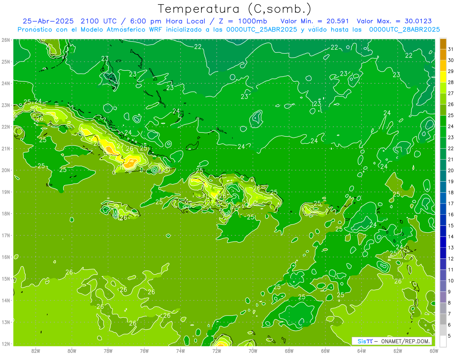The image size is (461, 356).
Task: Click the "76W" longitude axis label
Action: coord(144,351)
